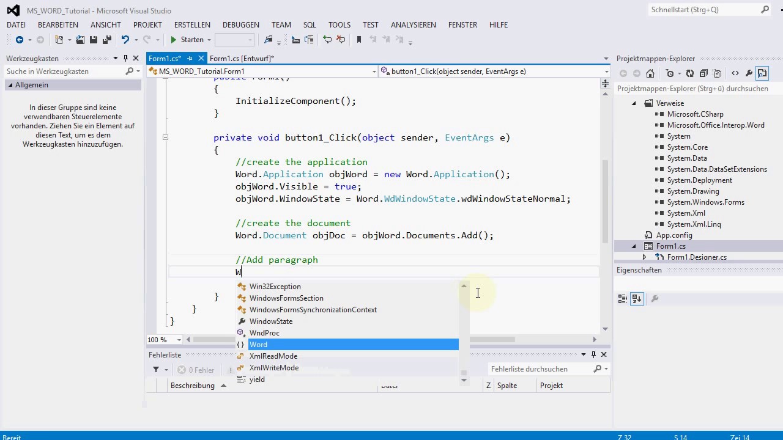Refresh the Projektmappen-Explorer
Image resolution: width=783 pixels, height=440 pixels.
point(690,73)
